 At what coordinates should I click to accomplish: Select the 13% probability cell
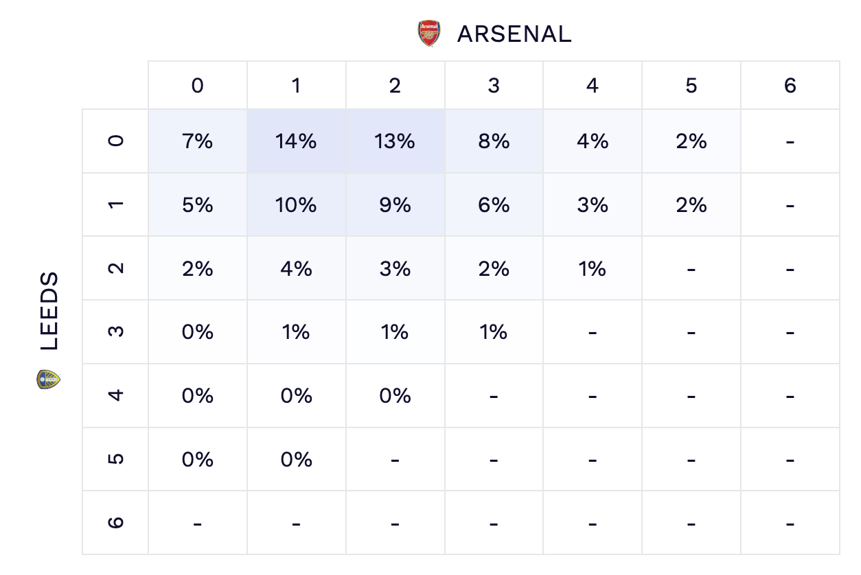(x=395, y=141)
